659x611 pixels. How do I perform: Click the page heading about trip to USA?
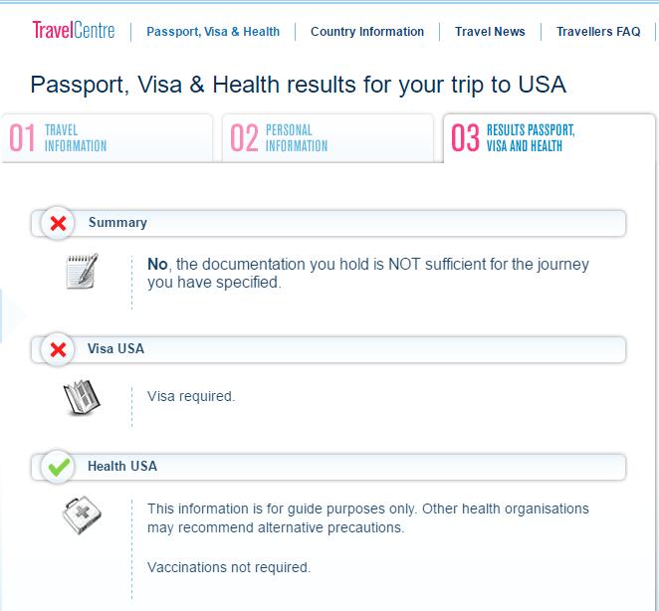[x=299, y=85]
